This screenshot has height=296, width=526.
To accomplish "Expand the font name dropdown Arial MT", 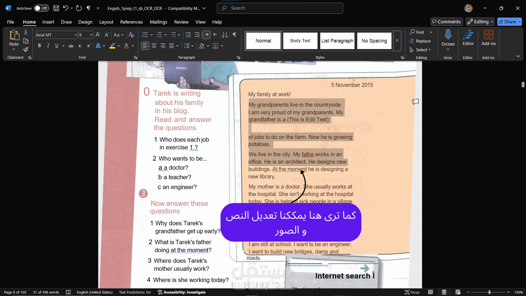I will coord(76,35).
